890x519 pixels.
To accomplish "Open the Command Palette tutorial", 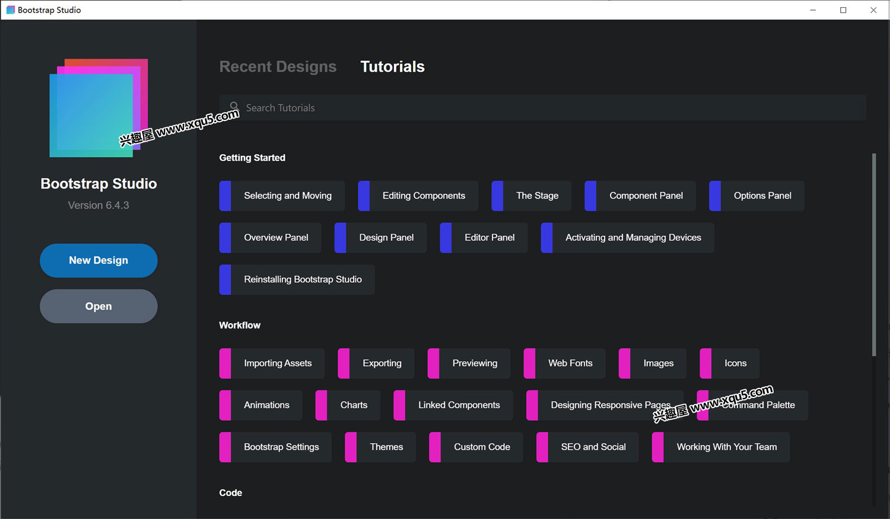I will coord(752,405).
